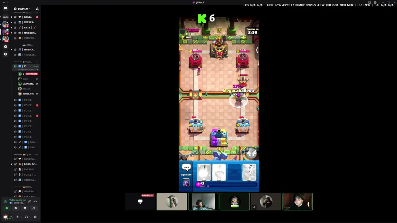Image resolution: width=397 pixels, height=223 pixels.
Task: Click the emote speech bubble in the game stream
Action: click(x=186, y=167)
